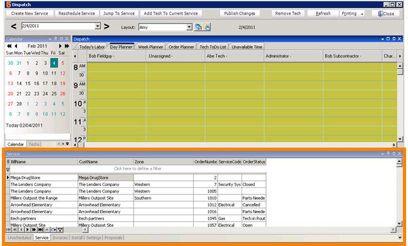Select the 'itech partners' BillName cell
Viewport: 408px width, 246px height.
point(44,218)
